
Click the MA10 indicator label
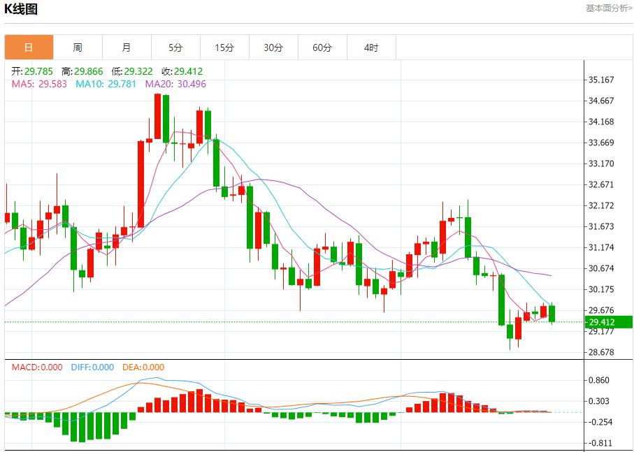click(106, 84)
